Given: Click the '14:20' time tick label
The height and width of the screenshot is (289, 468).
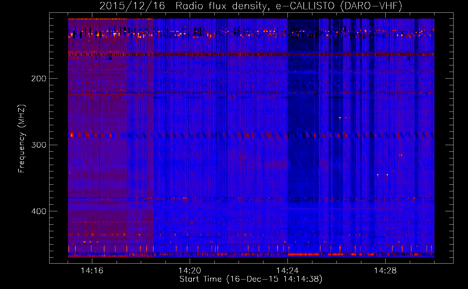Looking at the screenshot, I should [x=190, y=271].
